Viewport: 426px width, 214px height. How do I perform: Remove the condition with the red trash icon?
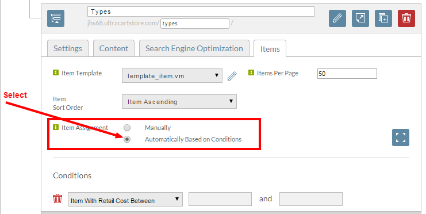[57, 198]
